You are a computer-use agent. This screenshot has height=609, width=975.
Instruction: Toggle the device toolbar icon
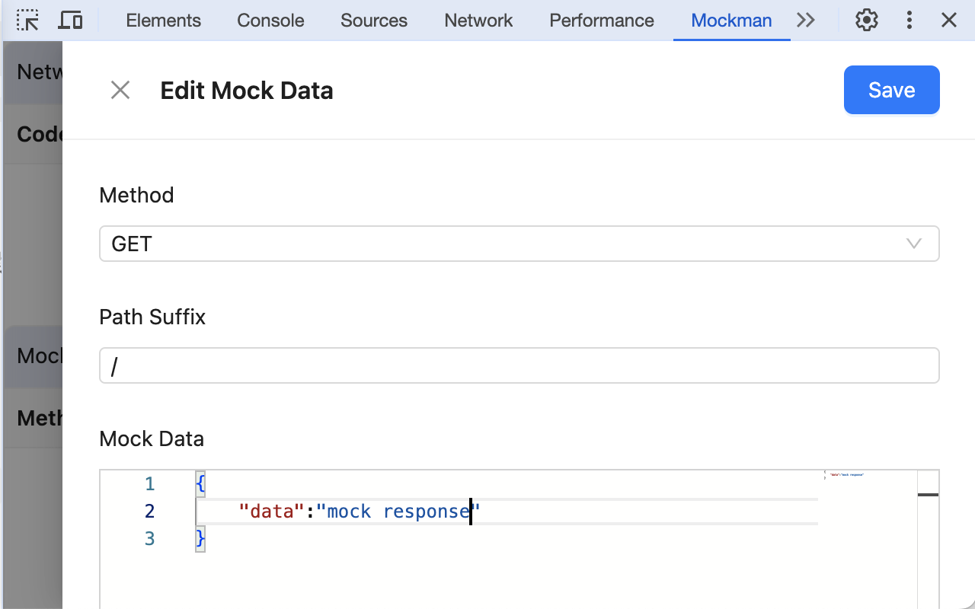click(x=71, y=21)
